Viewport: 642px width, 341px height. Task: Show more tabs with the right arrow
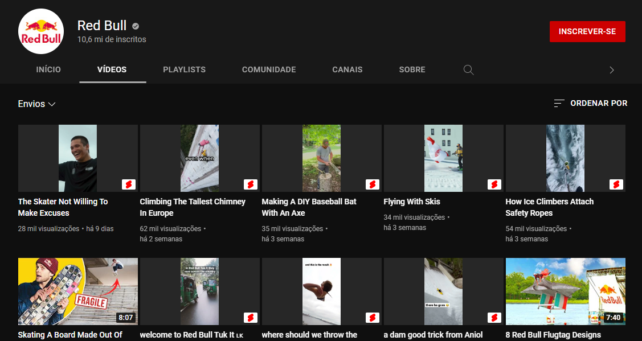tap(612, 70)
